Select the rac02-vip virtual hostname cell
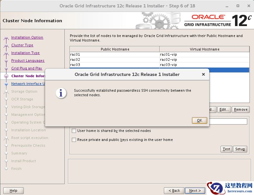 (204, 60)
